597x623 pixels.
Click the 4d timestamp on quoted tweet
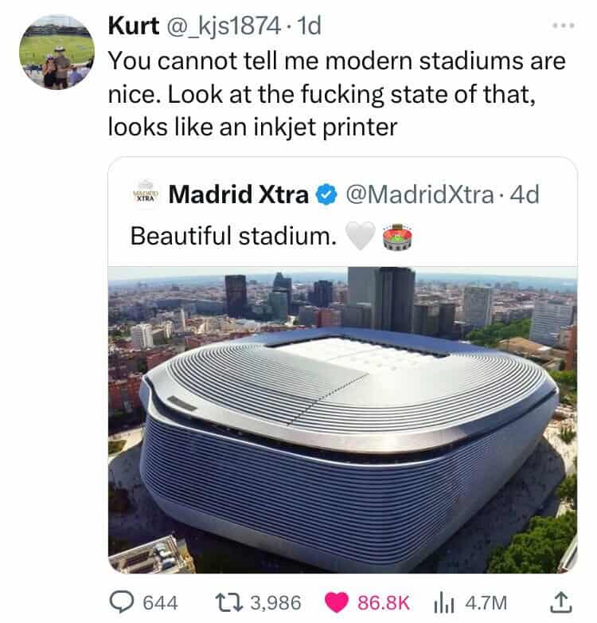point(525,194)
